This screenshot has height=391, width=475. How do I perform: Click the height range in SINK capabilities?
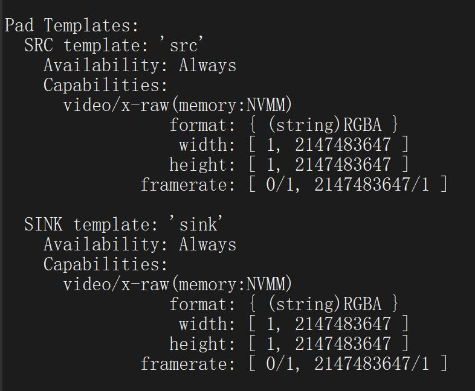(x=329, y=345)
